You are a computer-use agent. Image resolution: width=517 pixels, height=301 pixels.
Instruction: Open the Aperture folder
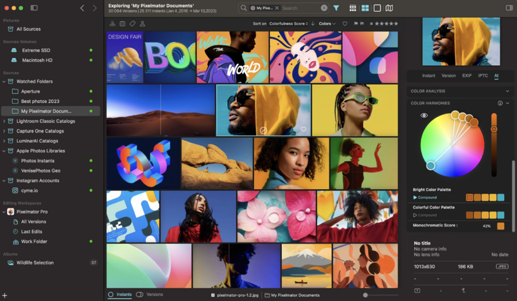pos(30,91)
